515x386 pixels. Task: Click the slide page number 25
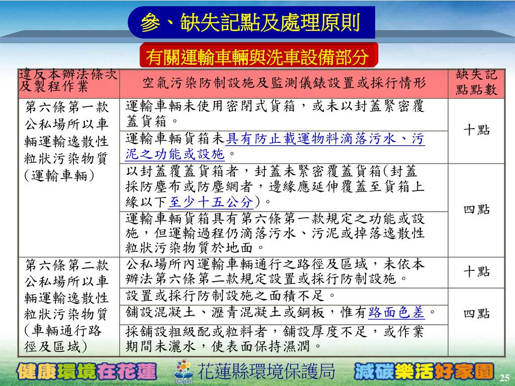tap(504, 378)
